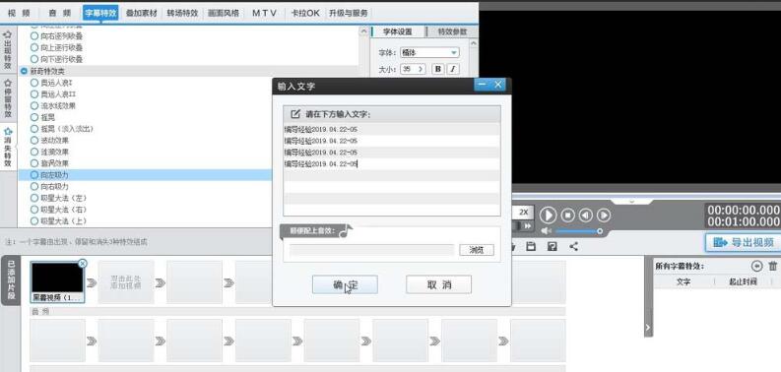Screen dimensions: 781x372
Task: Select the 向下逐行收叠 effect
Action: (56, 59)
